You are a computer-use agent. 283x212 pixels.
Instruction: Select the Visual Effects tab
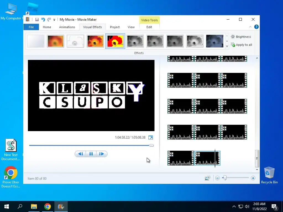tap(93, 27)
